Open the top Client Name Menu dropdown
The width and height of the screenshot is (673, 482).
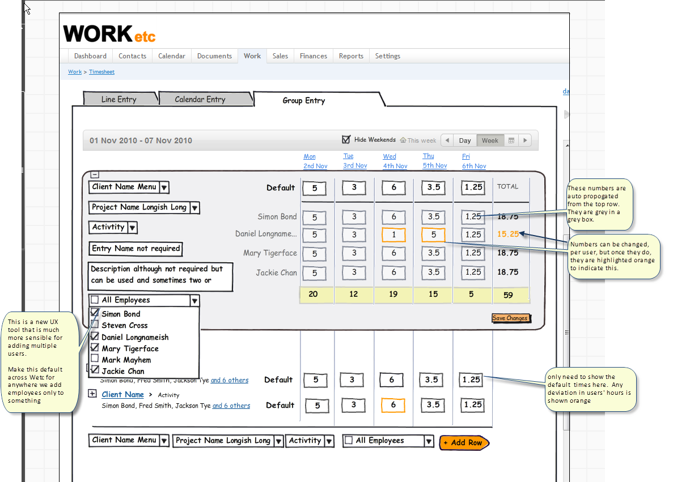click(x=163, y=187)
